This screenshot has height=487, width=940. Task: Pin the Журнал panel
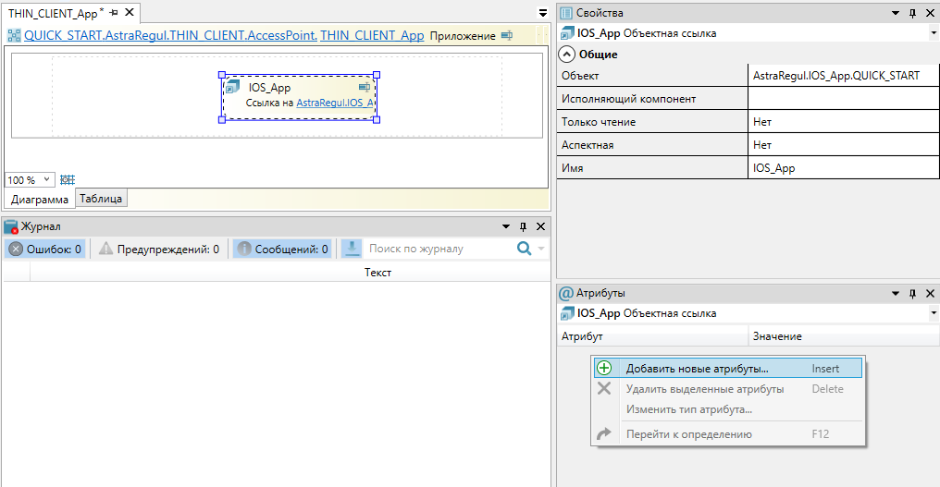point(524,226)
